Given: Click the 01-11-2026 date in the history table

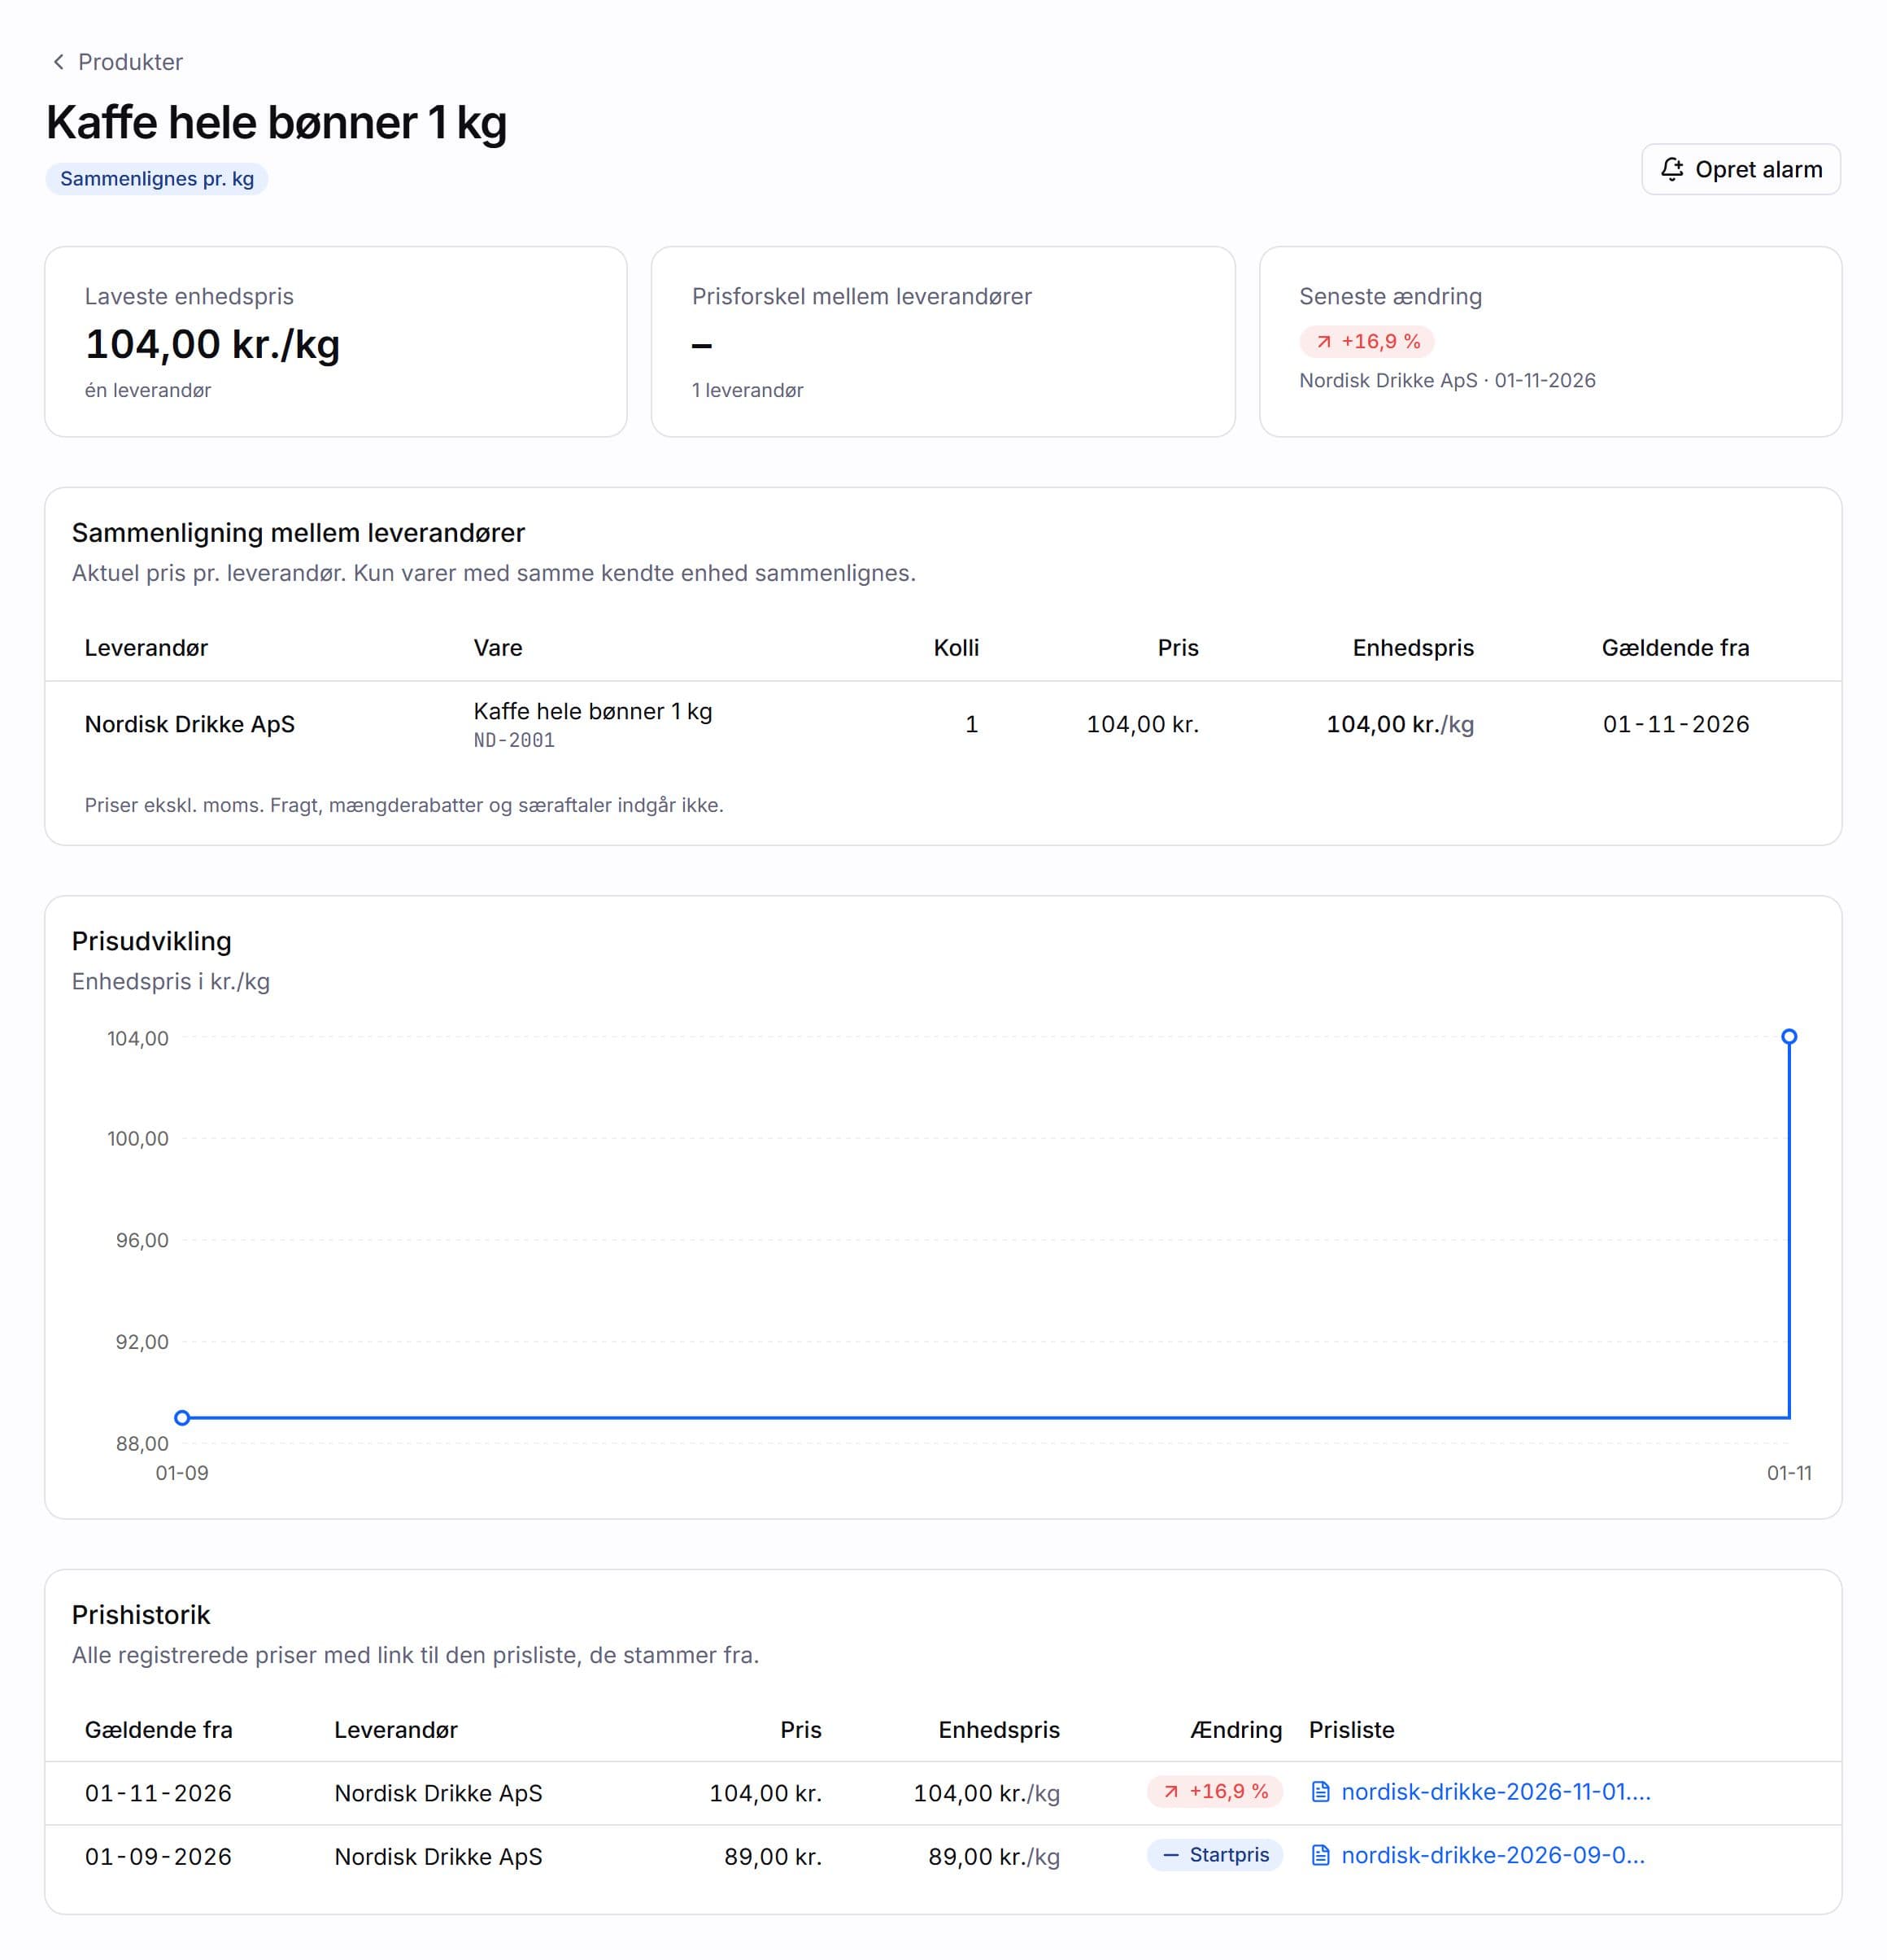Looking at the screenshot, I should click(158, 1794).
